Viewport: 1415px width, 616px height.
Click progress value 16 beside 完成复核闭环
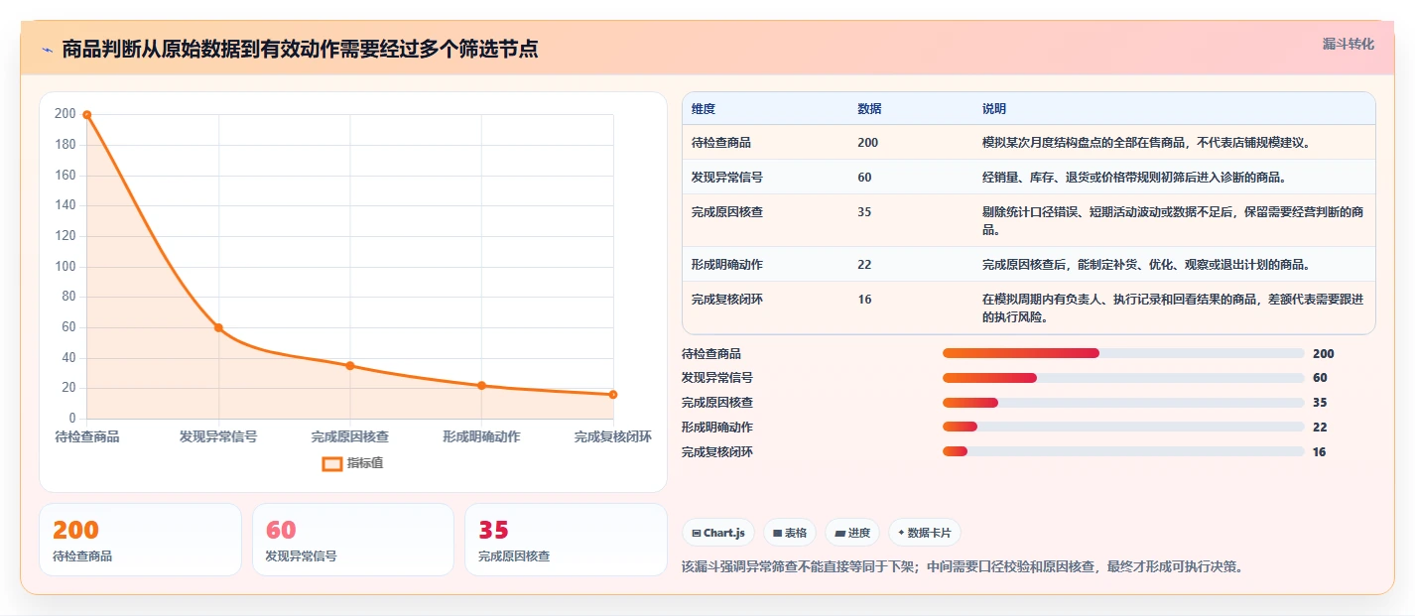coord(1320,452)
